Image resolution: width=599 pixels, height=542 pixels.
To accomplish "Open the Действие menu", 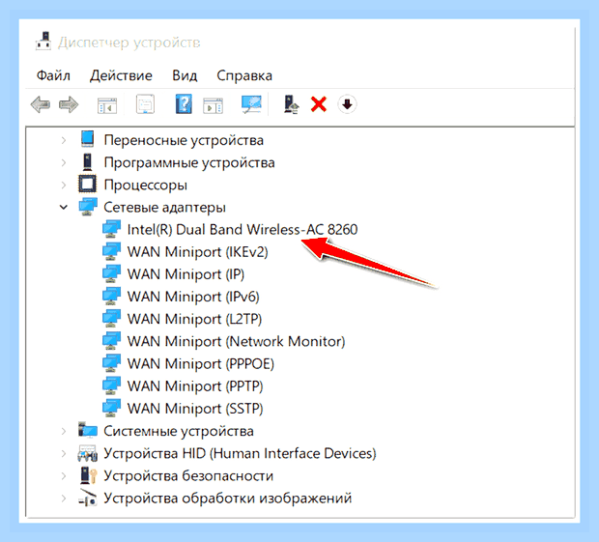I will point(121,75).
